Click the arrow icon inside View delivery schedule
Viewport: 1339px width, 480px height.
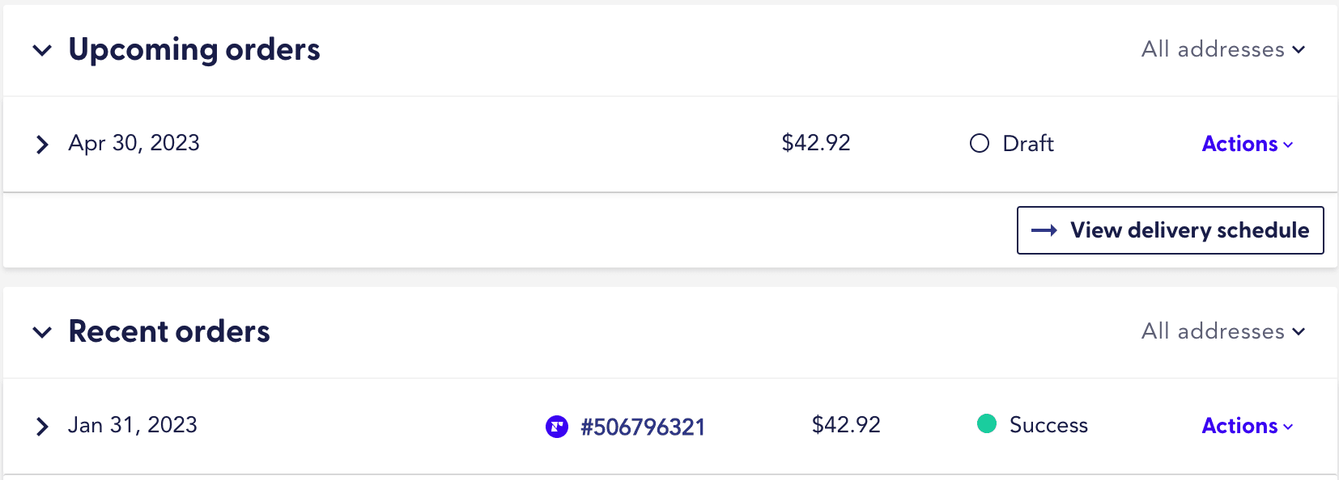coord(1046,230)
